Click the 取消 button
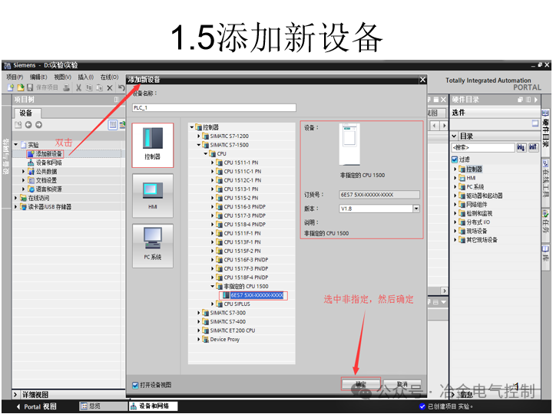The height and width of the screenshot is (414, 553). tap(402, 384)
